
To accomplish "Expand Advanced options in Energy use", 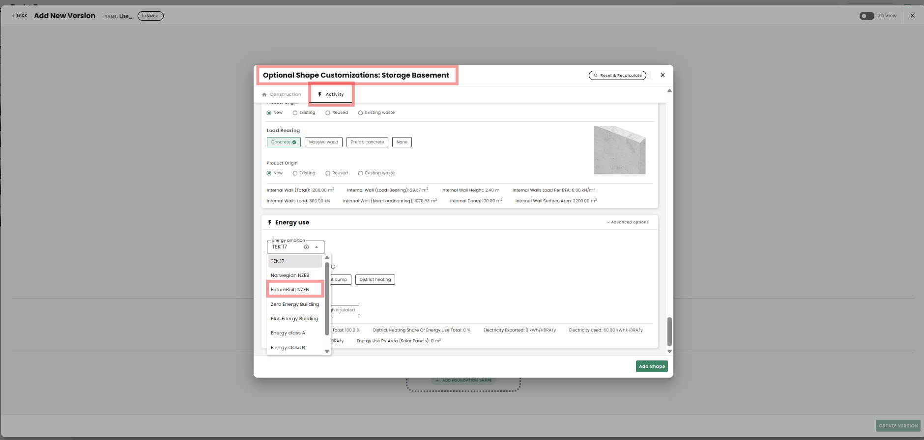I will (x=628, y=222).
